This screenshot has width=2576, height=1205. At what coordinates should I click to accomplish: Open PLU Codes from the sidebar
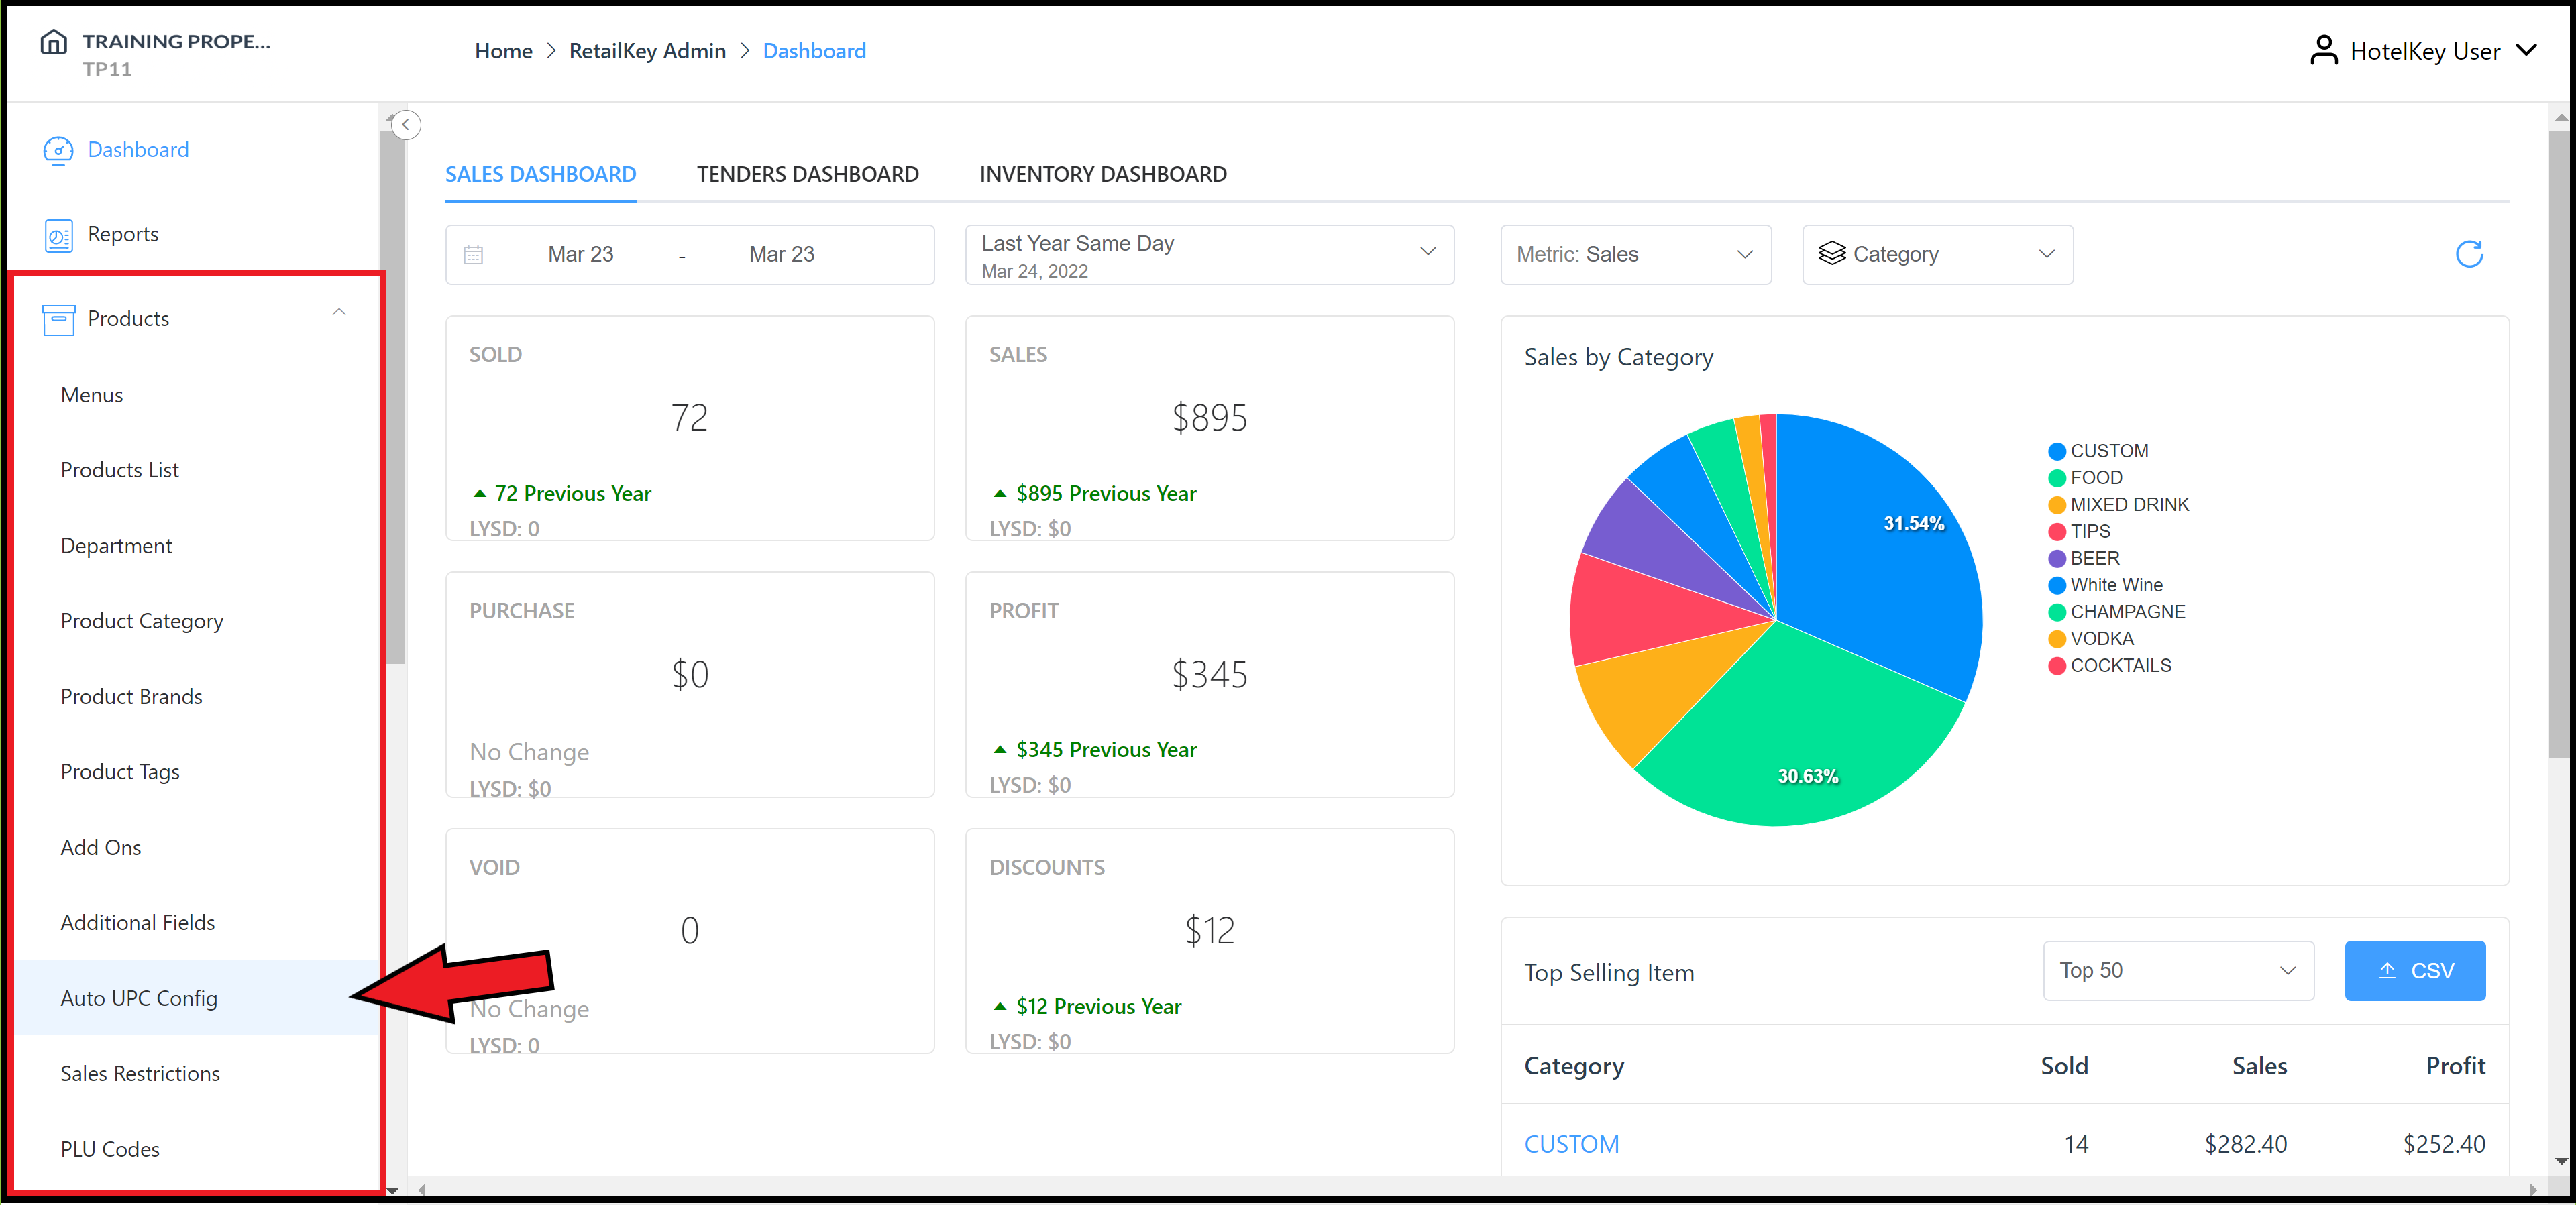(110, 1148)
